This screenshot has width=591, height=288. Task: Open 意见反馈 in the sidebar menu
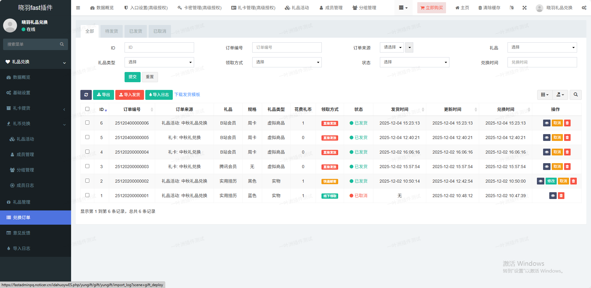tap(22, 233)
